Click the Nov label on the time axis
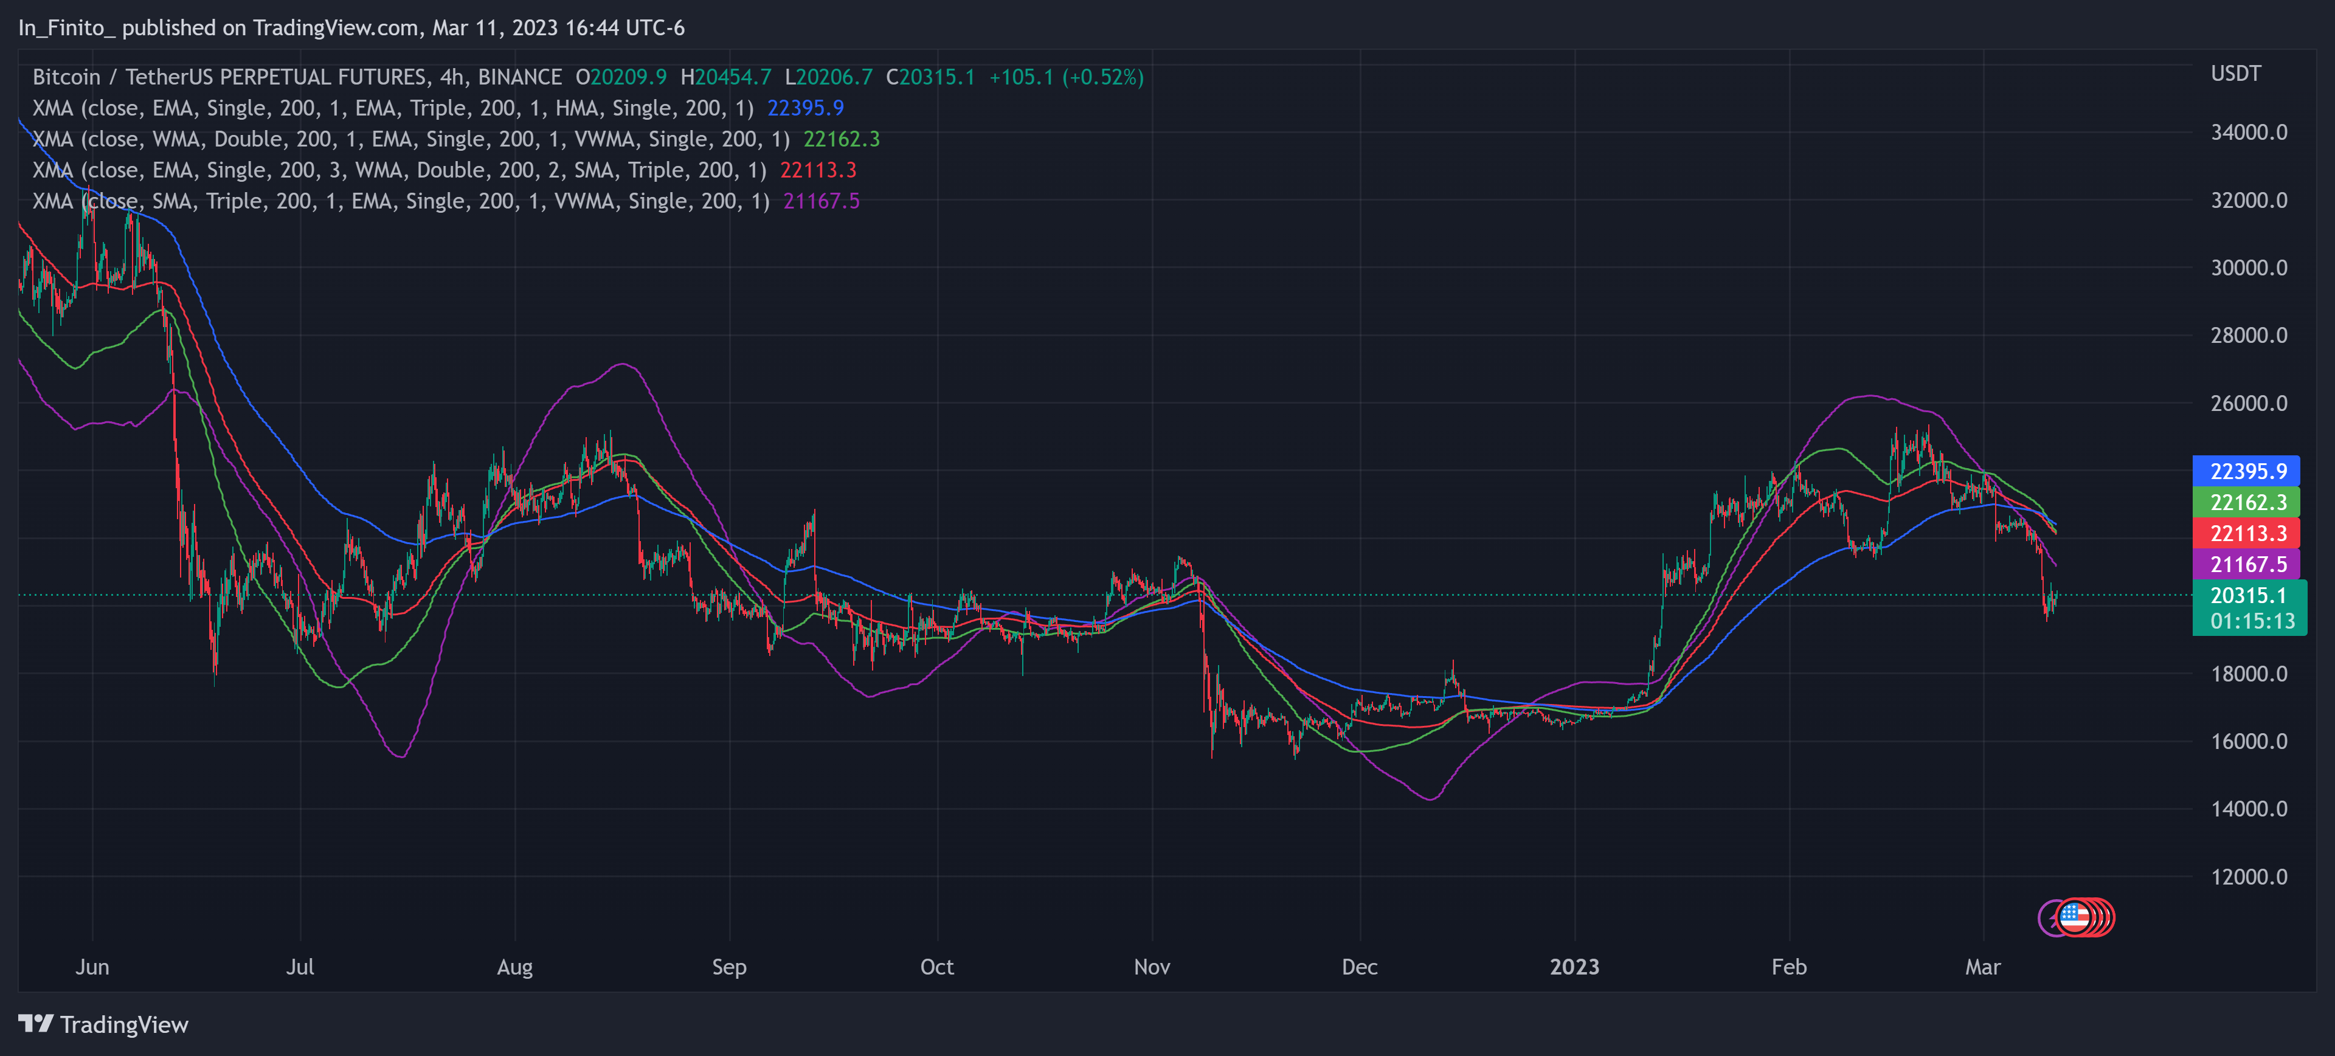Screen dimensions: 2335x1056 point(1152,967)
